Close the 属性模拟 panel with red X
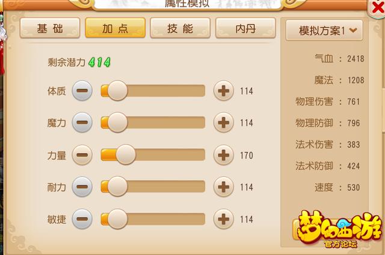 click(x=378, y=8)
